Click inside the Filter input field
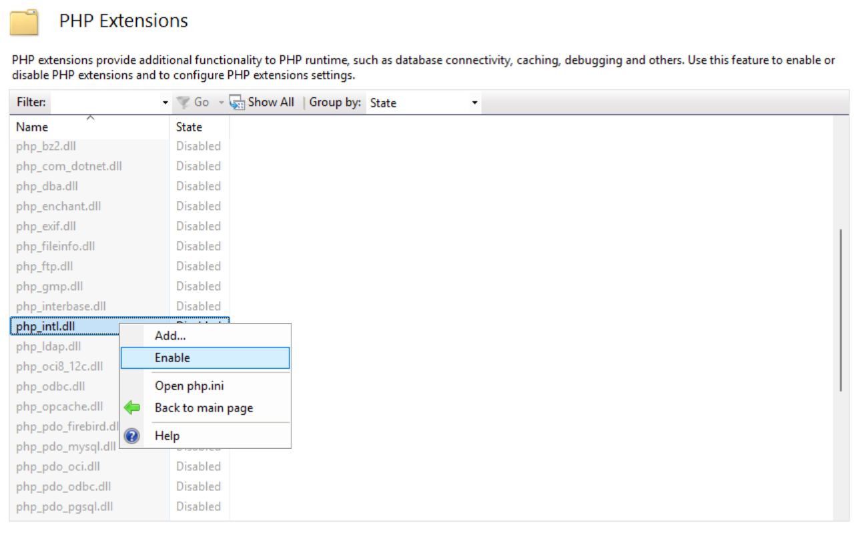This screenshot has height=533, width=854. click(106, 103)
